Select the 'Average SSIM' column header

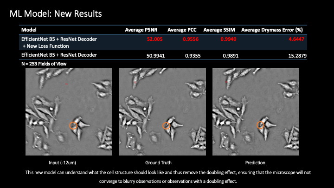pos(220,30)
